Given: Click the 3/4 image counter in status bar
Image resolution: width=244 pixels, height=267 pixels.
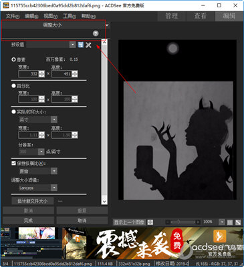Looking at the screenshot, I should [x=5, y=264].
